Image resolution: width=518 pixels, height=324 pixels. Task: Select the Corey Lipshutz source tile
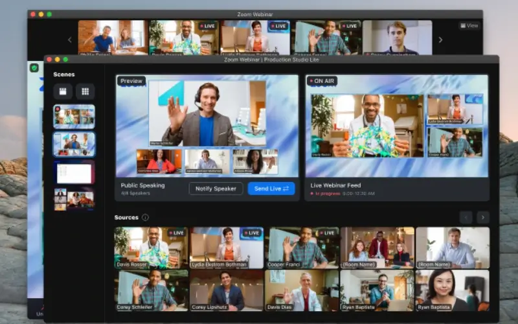click(227, 290)
